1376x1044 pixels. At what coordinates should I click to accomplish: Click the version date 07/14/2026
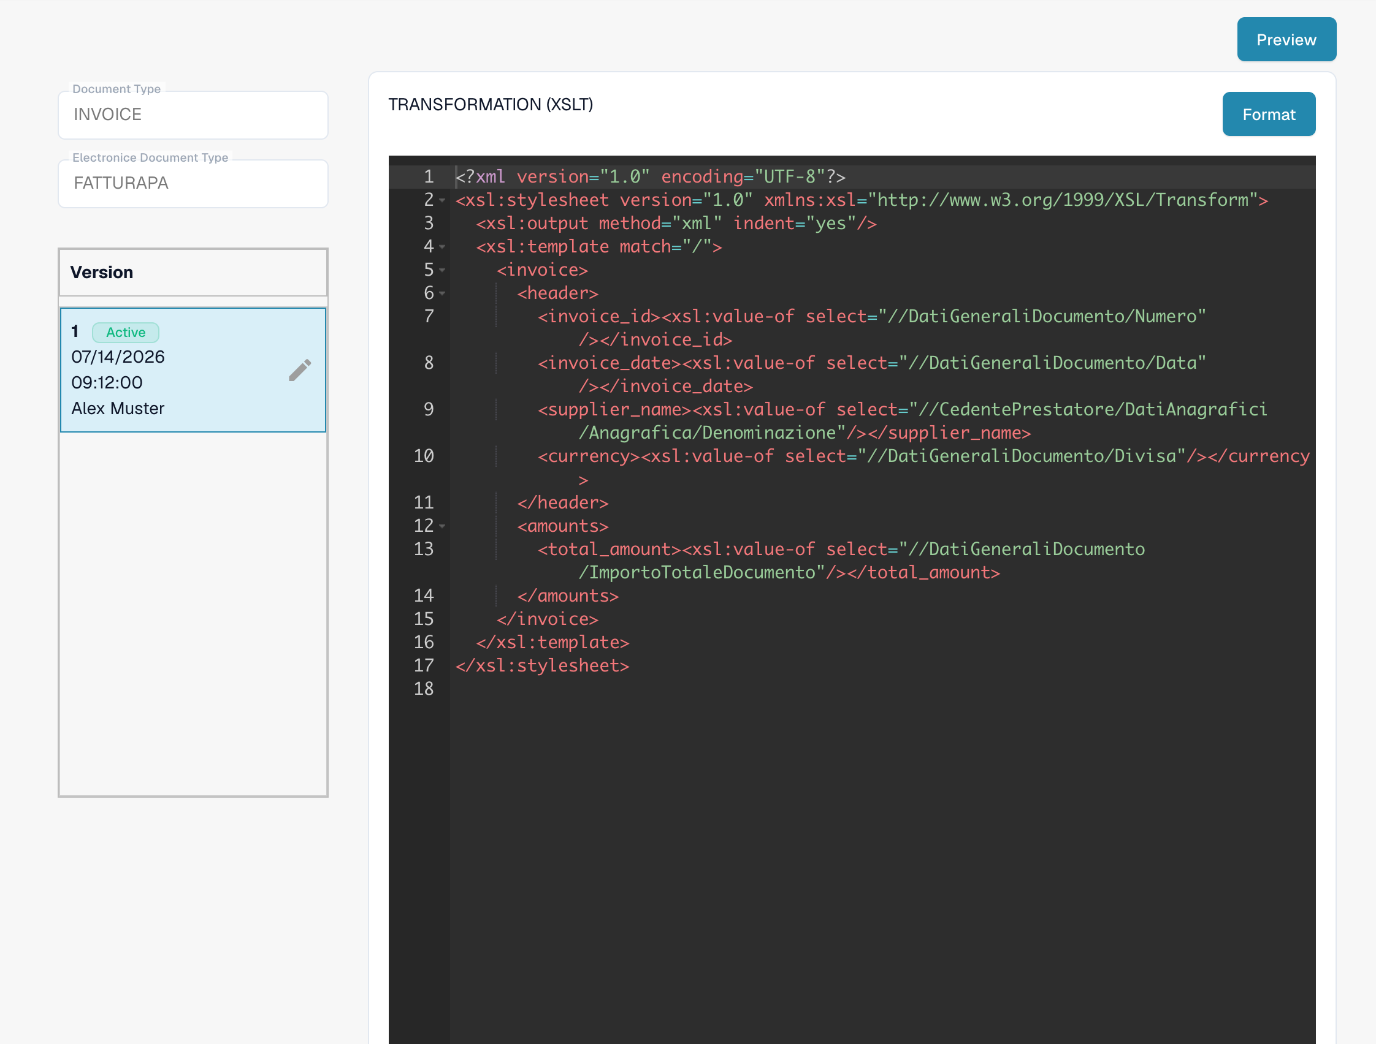pos(118,357)
